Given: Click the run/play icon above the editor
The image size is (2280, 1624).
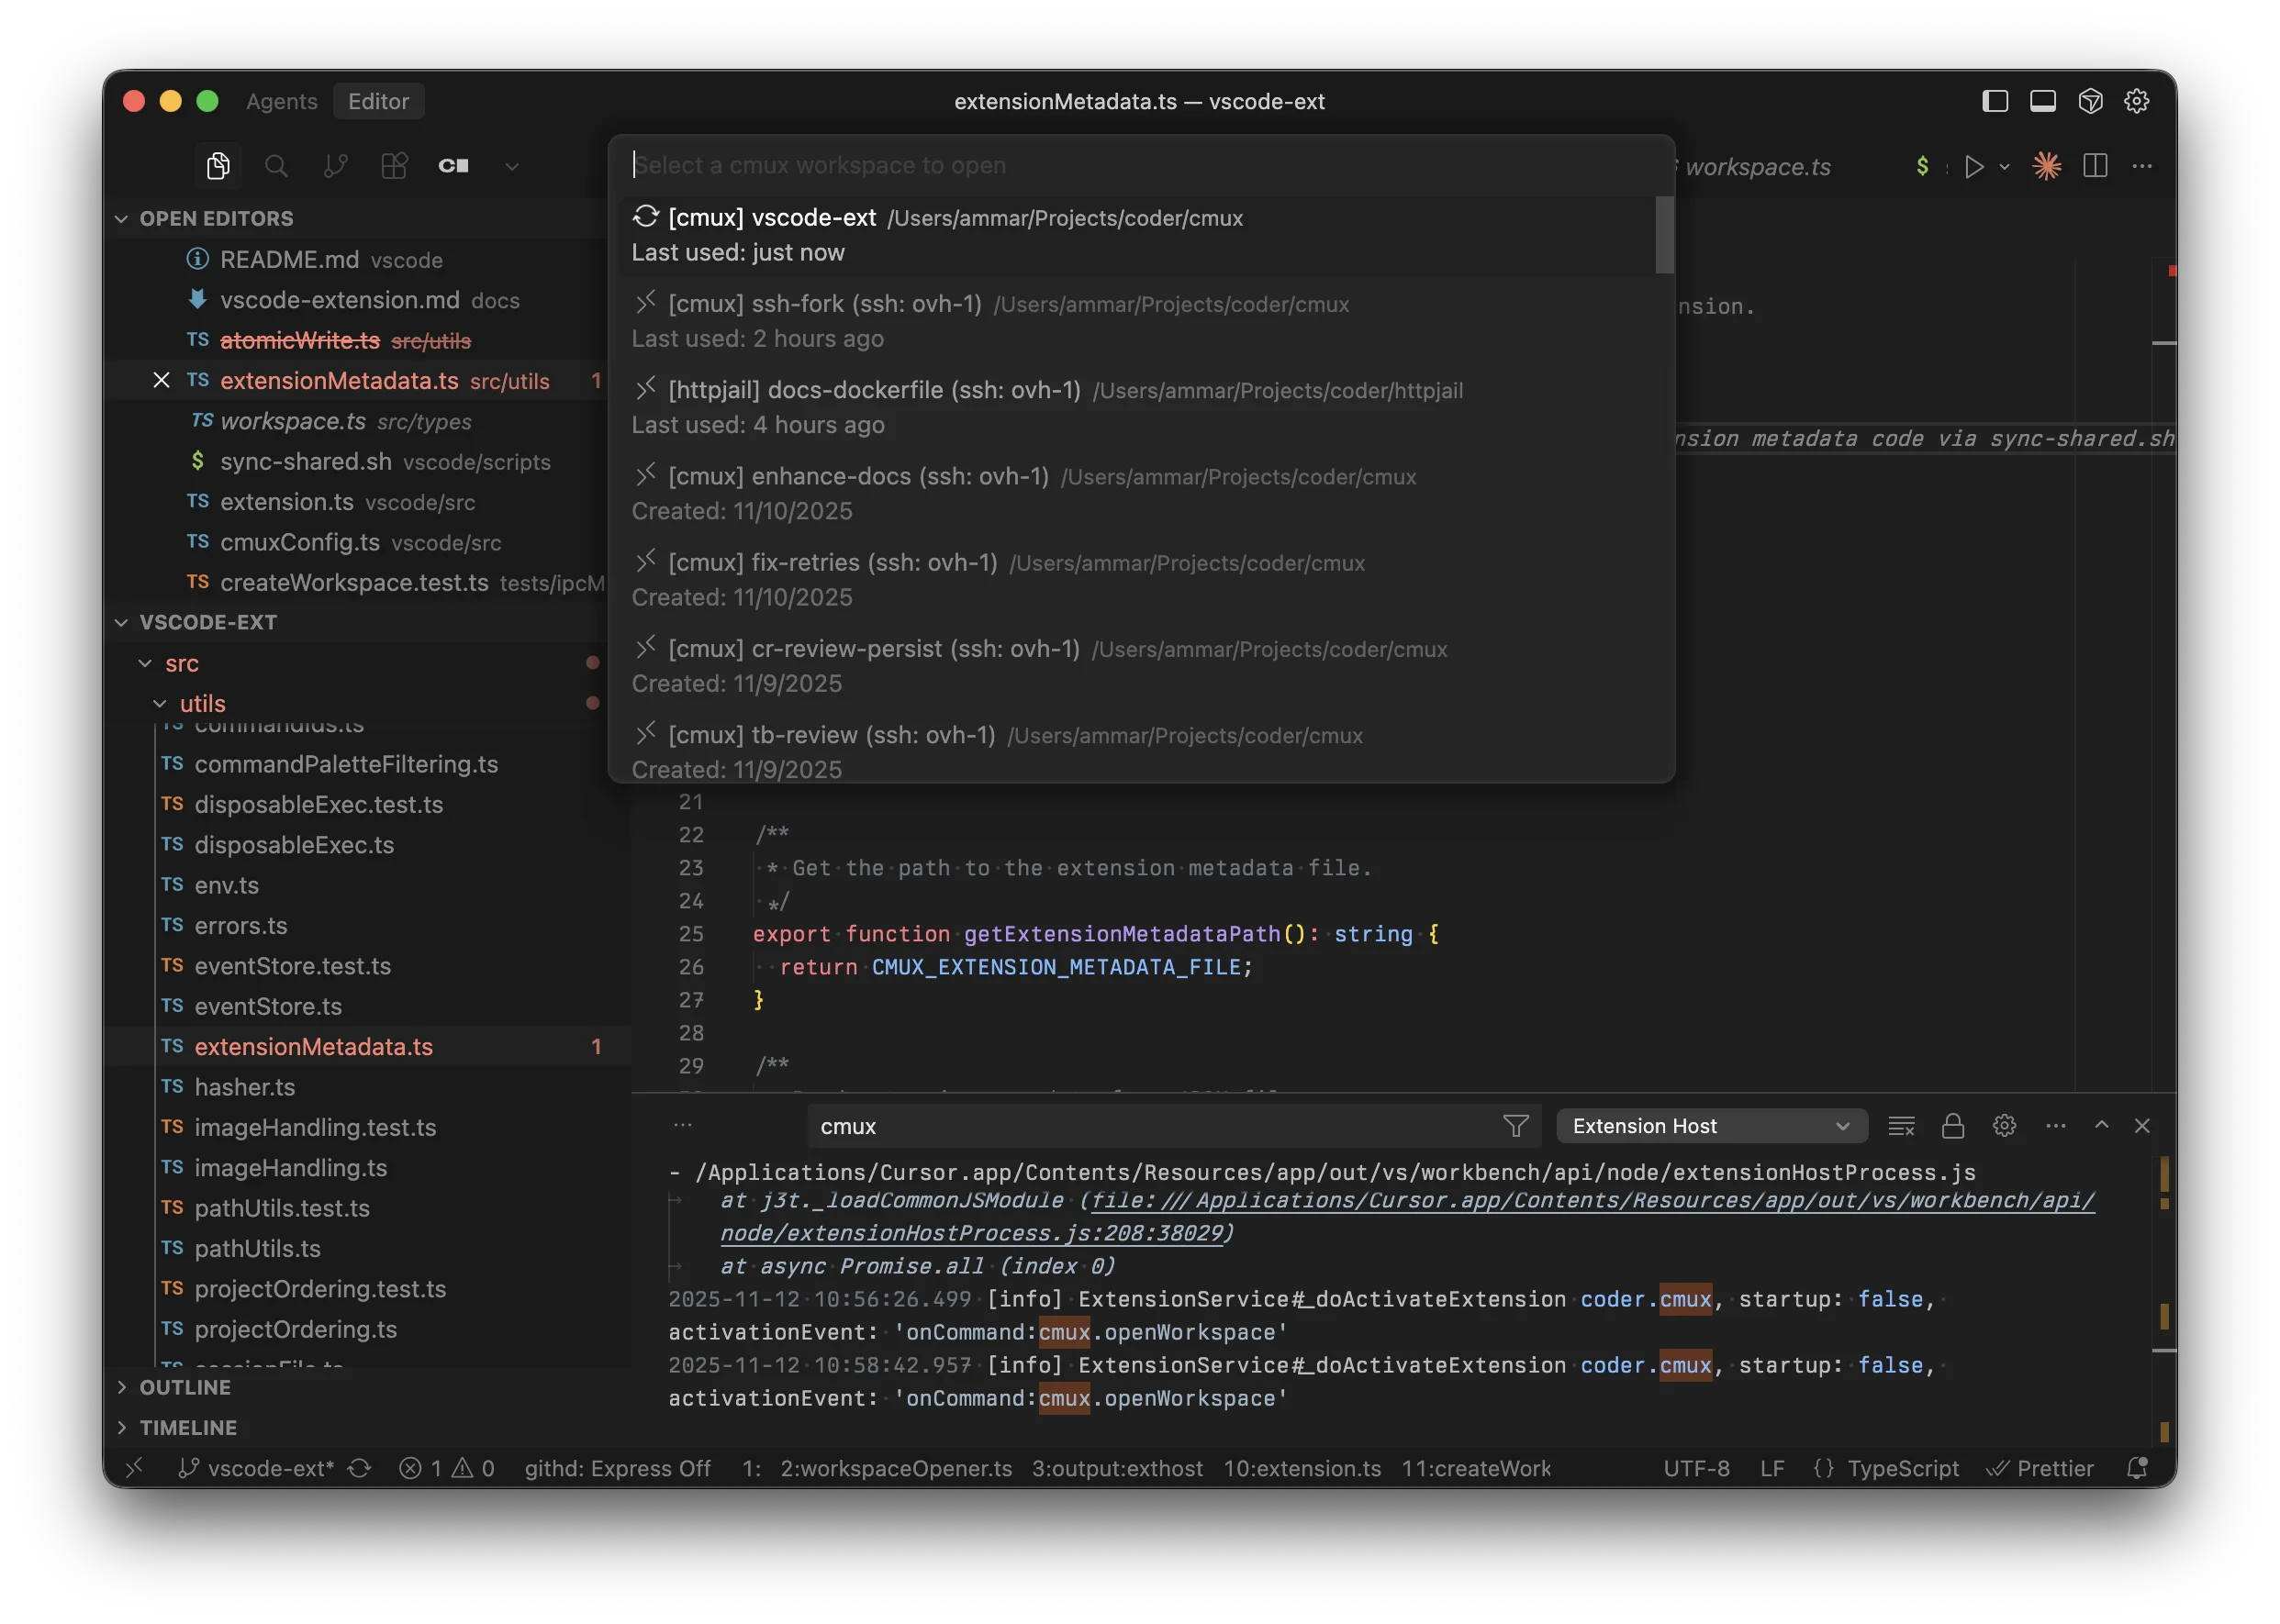Looking at the screenshot, I should [1973, 166].
